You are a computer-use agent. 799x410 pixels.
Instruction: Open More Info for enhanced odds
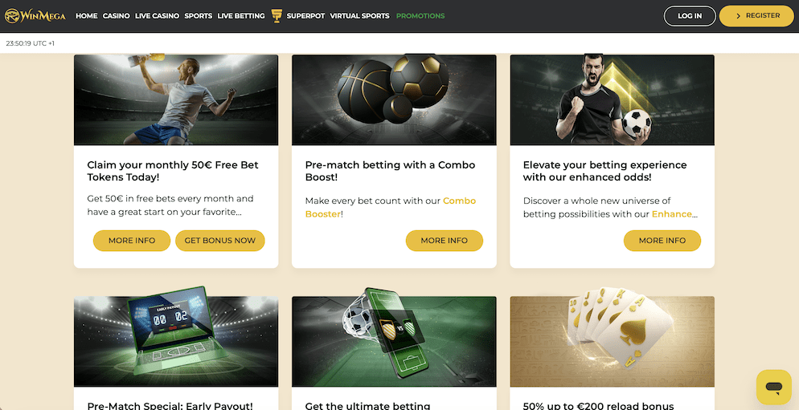coord(662,241)
